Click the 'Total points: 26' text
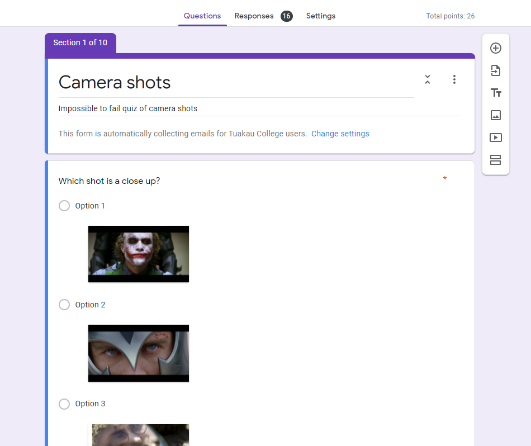The height and width of the screenshot is (446, 531). [450, 16]
